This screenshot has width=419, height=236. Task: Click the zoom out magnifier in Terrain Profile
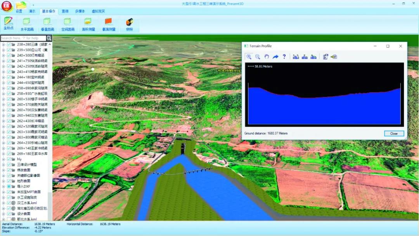[258, 57]
